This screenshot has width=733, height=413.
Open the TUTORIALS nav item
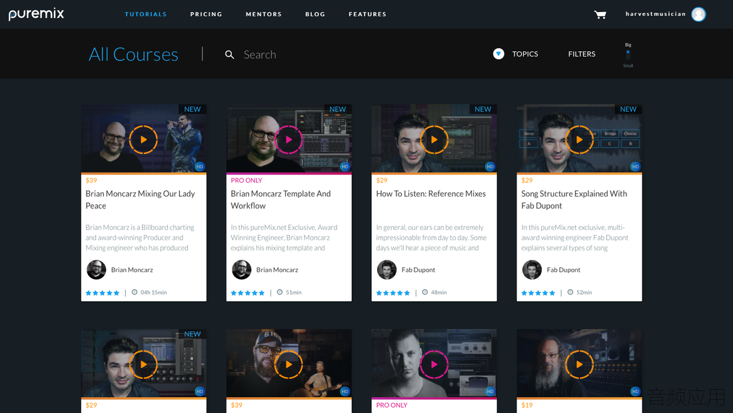click(x=145, y=15)
